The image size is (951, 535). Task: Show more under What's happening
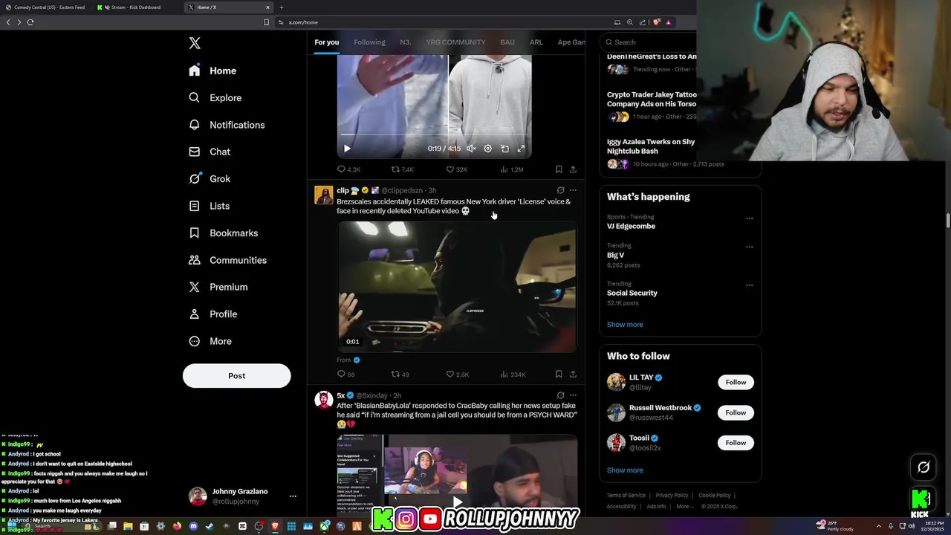[625, 325]
